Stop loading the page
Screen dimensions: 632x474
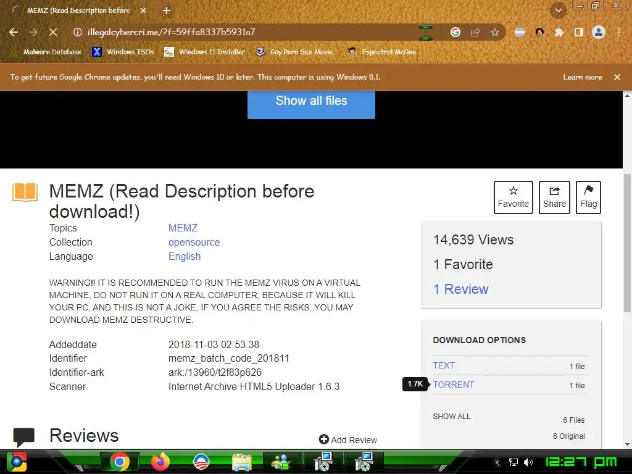[53, 32]
